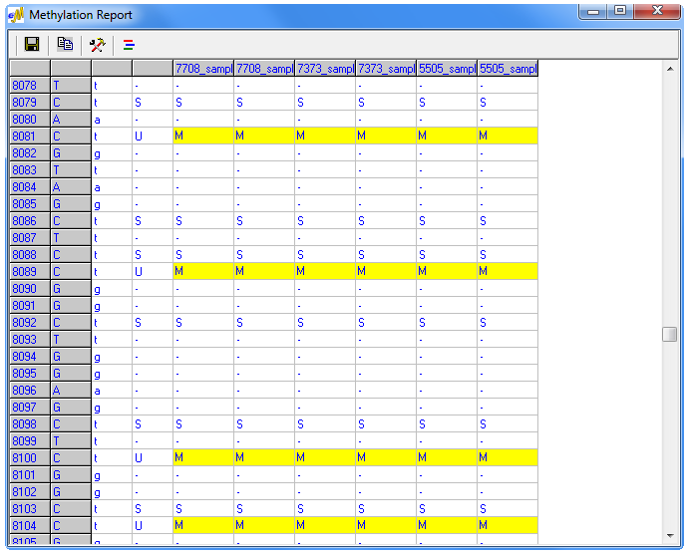This screenshot has height=554, width=688.
Task: Select the rightmost 5505_sampl column header
Action: 508,69
